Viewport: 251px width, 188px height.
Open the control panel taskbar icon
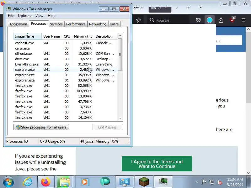(125, 182)
